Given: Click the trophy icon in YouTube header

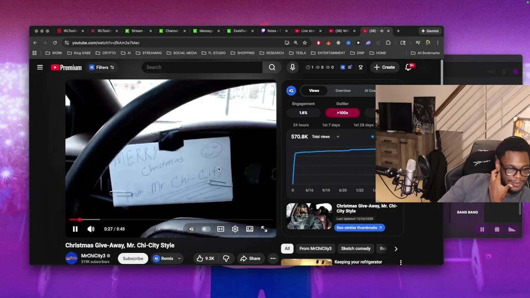Looking at the screenshot, I should (x=361, y=67).
